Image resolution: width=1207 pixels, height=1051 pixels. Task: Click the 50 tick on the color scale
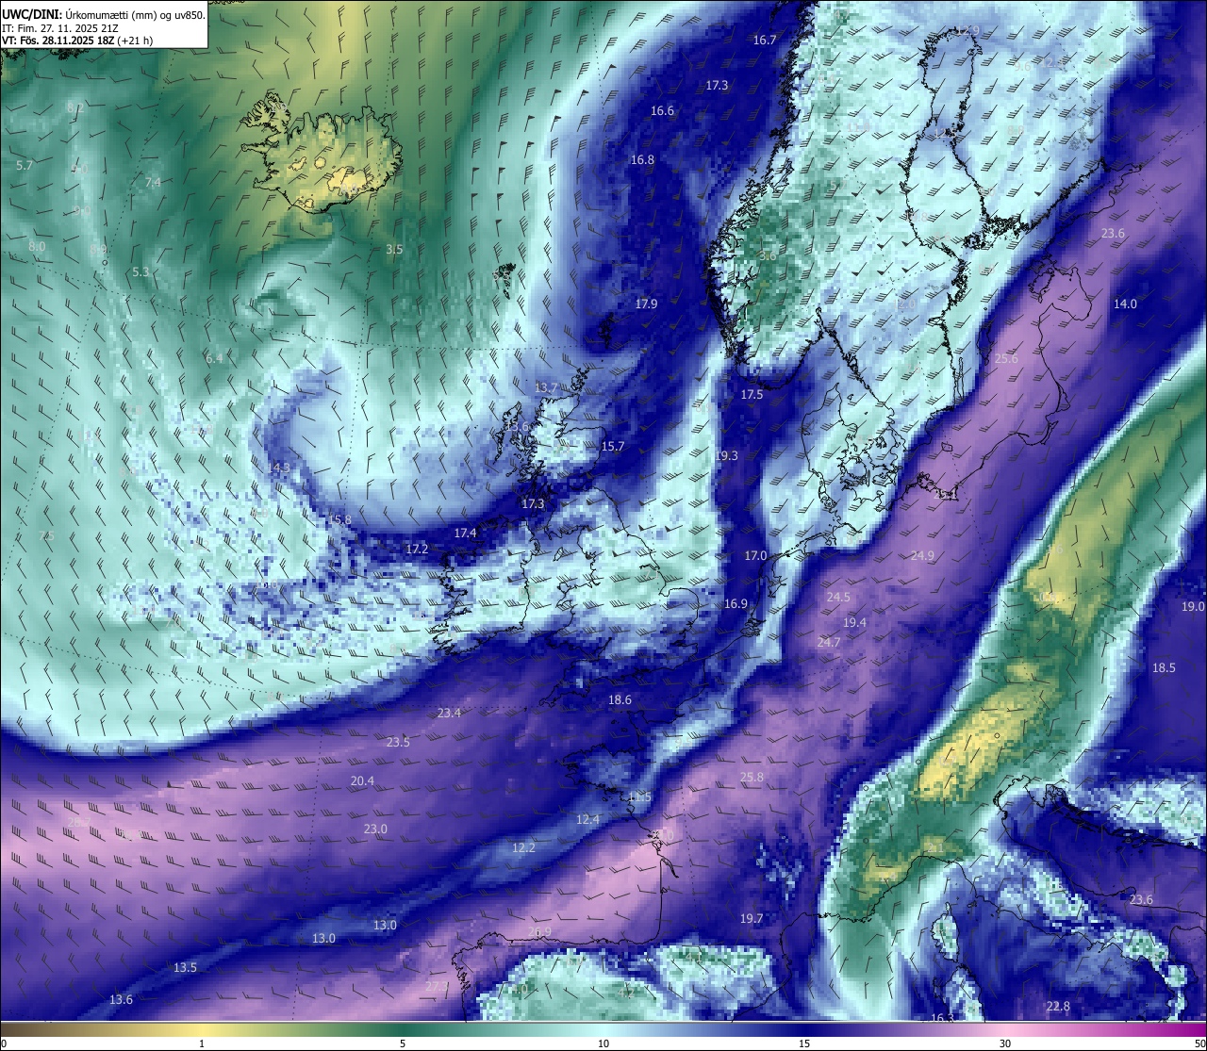tap(1199, 1043)
